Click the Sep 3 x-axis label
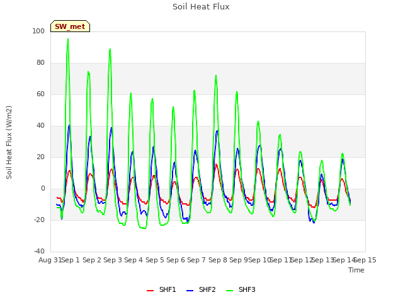The width and height of the screenshot is (403, 302). click(113, 260)
